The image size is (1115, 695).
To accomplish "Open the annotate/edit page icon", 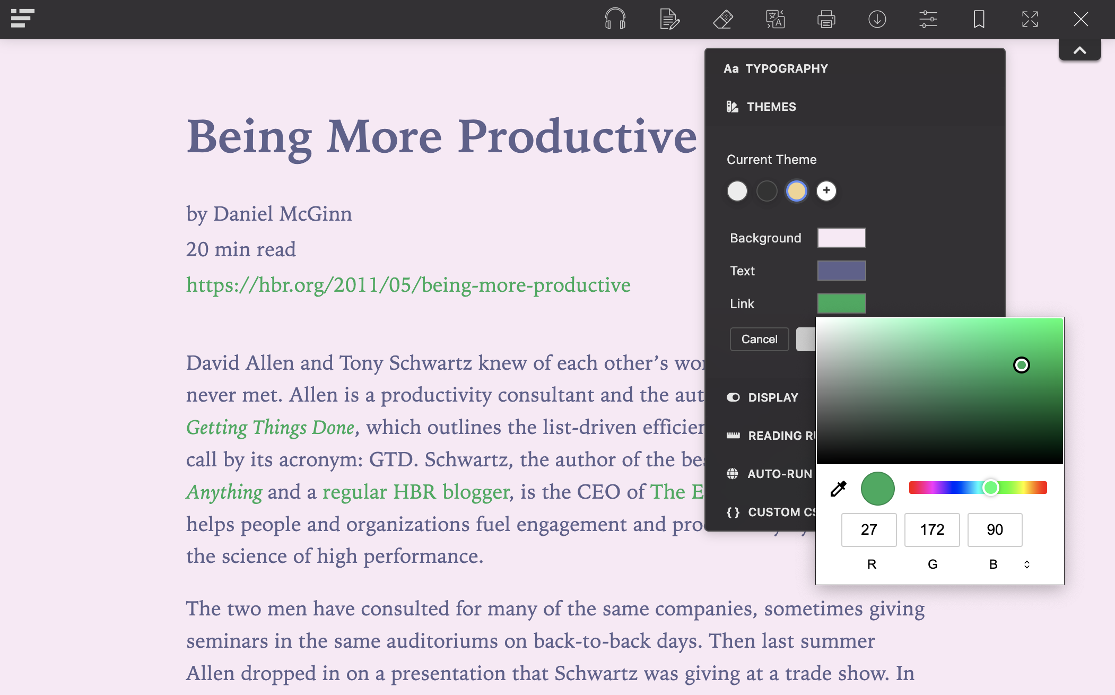I will coord(669,19).
